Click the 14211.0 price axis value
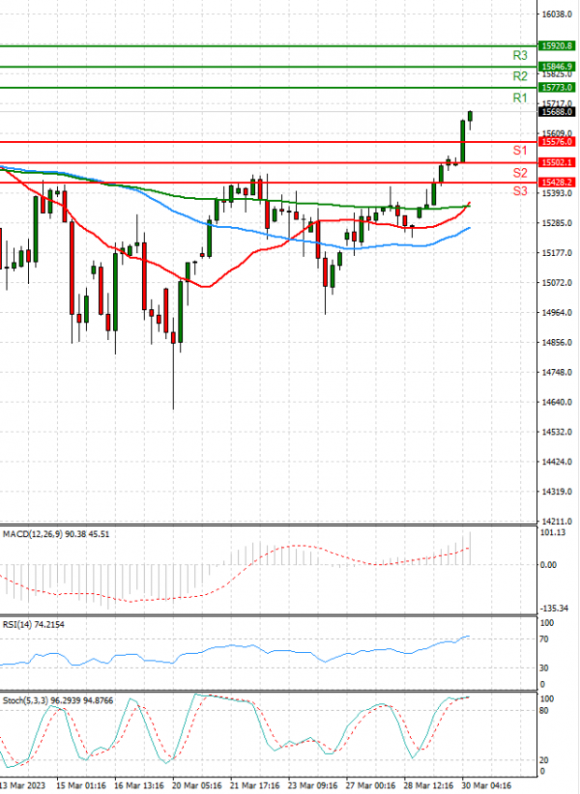580x794 pixels. pyautogui.click(x=557, y=522)
